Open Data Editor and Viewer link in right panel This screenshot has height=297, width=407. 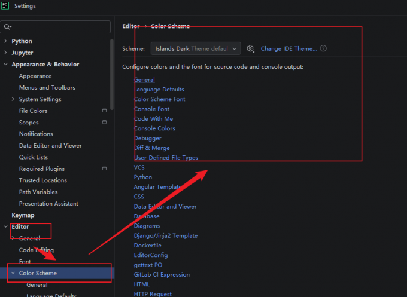pos(165,207)
